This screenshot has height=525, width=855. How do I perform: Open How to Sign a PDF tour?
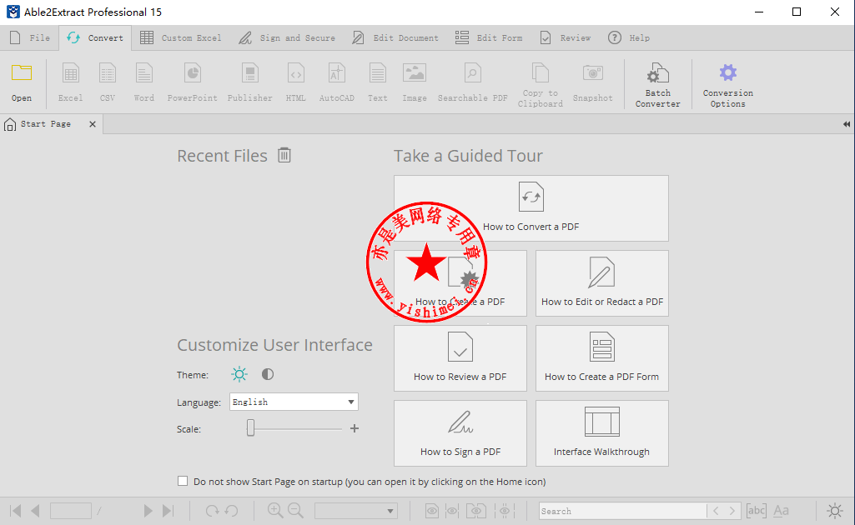click(x=460, y=433)
